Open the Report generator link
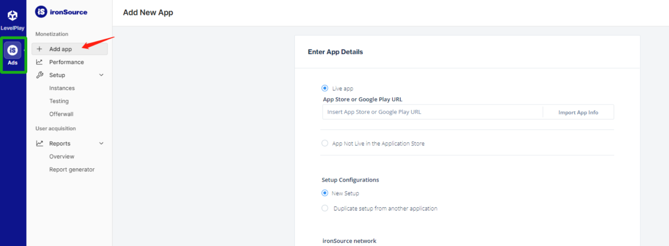This screenshot has width=669, height=246. [x=72, y=170]
